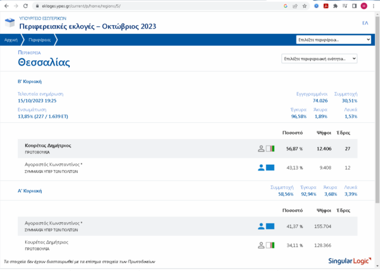Viewport: 380px width, 271px height.
Task: Click the ΠΡΩΤΟΒΟΥΛΙΑ label under Β' Κυριακή
Action: tap(37, 153)
